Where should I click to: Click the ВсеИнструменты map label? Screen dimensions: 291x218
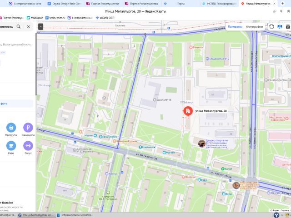pos(281,56)
